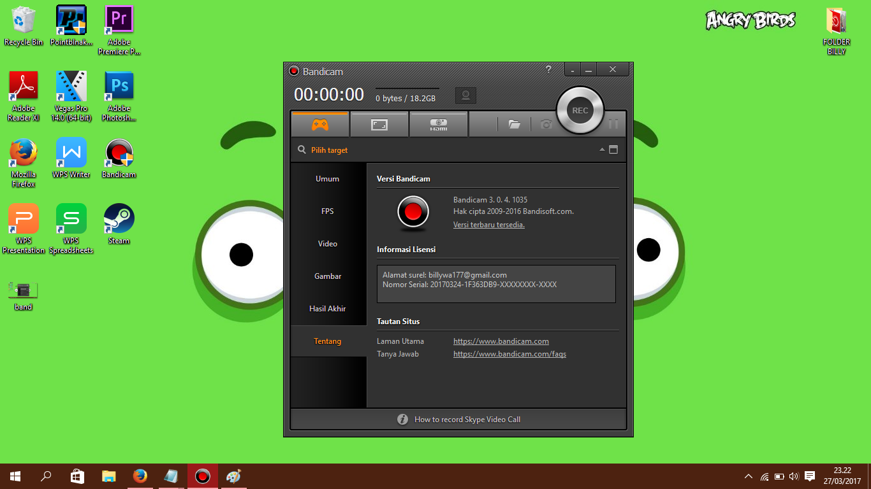Switch to Firefox in the taskbar
The height and width of the screenshot is (489, 871).
pyautogui.click(x=140, y=476)
